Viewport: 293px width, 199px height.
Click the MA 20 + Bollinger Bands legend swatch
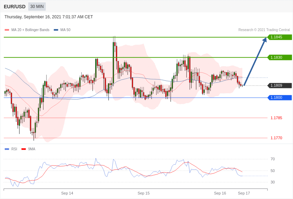coord(7,30)
